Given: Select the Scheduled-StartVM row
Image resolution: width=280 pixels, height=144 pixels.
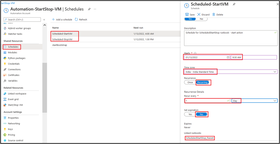Looking at the screenshot, I should 115,34.
